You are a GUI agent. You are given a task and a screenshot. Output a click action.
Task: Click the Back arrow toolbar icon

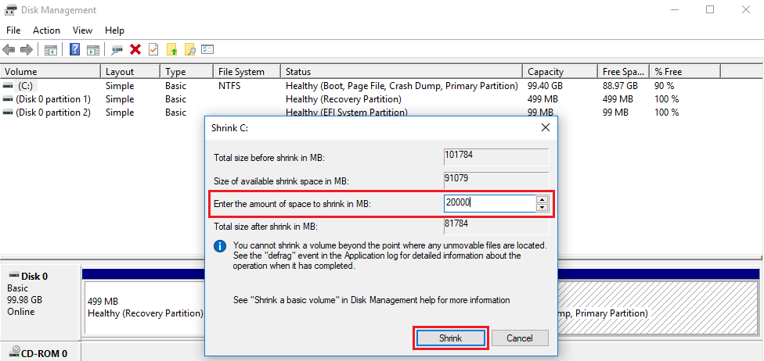point(9,50)
